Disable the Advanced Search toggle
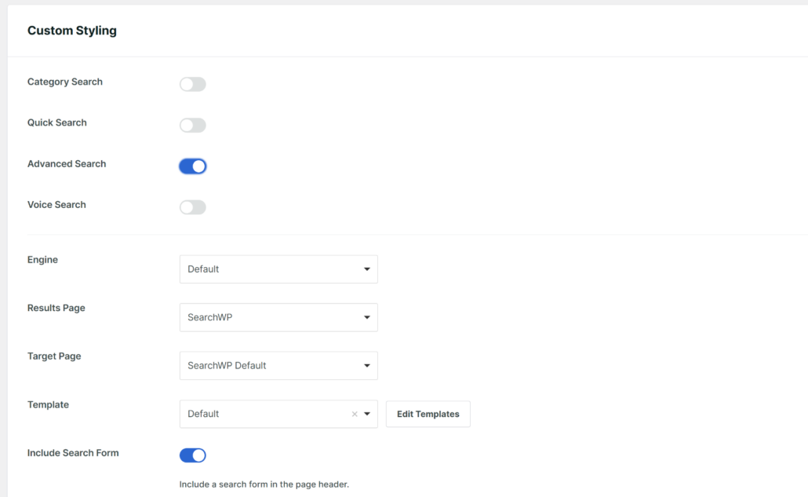 pos(193,166)
